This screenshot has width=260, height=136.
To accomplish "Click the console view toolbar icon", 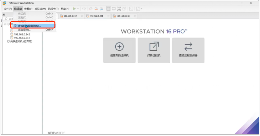I will (131, 9).
